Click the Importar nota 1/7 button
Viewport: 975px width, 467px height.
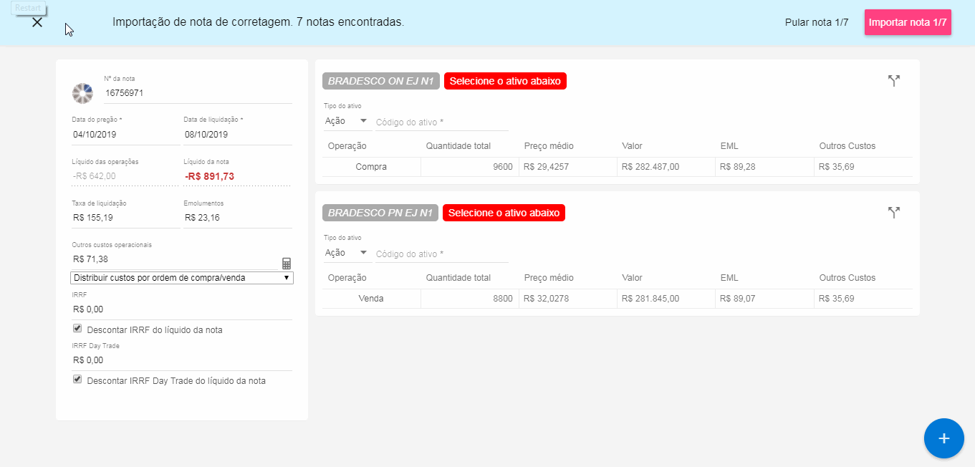click(908, 22)
